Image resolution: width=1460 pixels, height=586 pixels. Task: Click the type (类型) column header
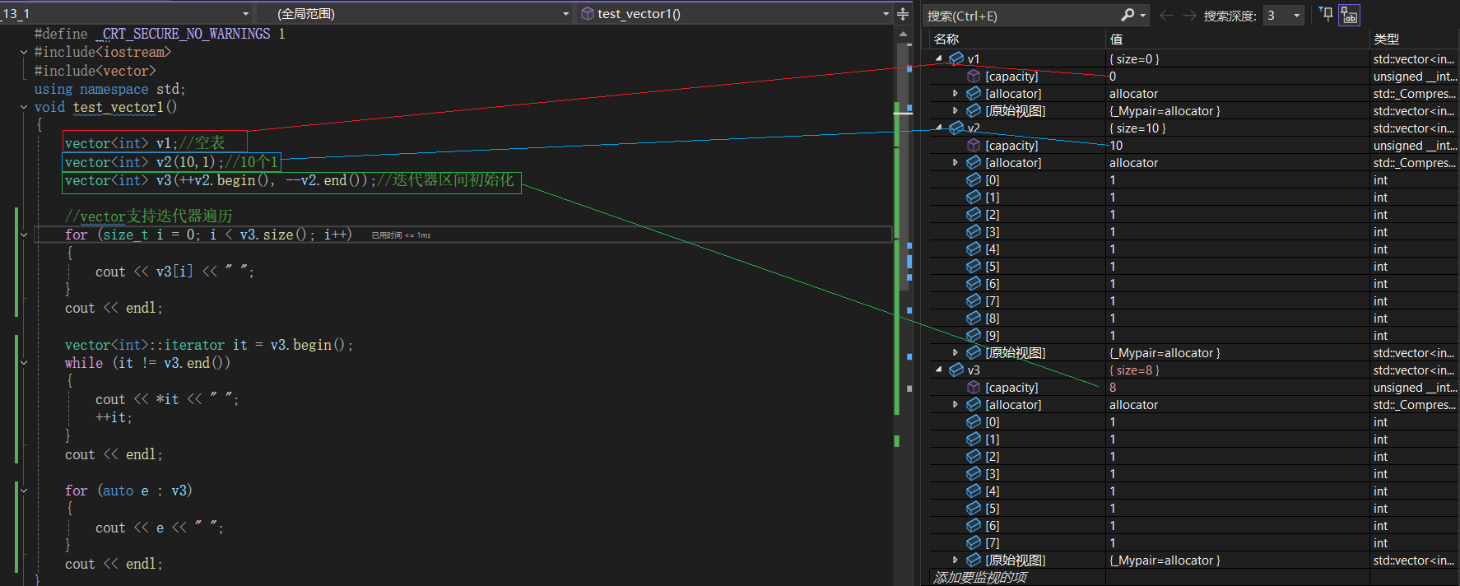1415,39
